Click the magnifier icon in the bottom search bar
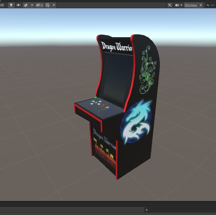Screen dimensions: 216x215 pyautogui.click(x=147, y=210)
